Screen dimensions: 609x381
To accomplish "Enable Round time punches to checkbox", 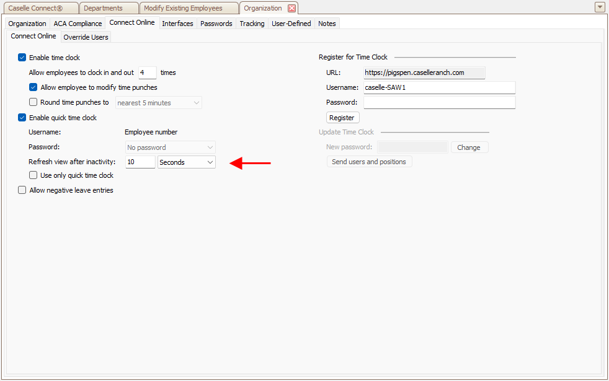I will tap(33, 102).
